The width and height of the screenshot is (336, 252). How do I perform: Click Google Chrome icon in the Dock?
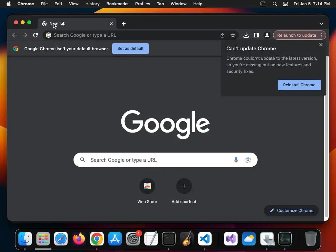[97, 239]
